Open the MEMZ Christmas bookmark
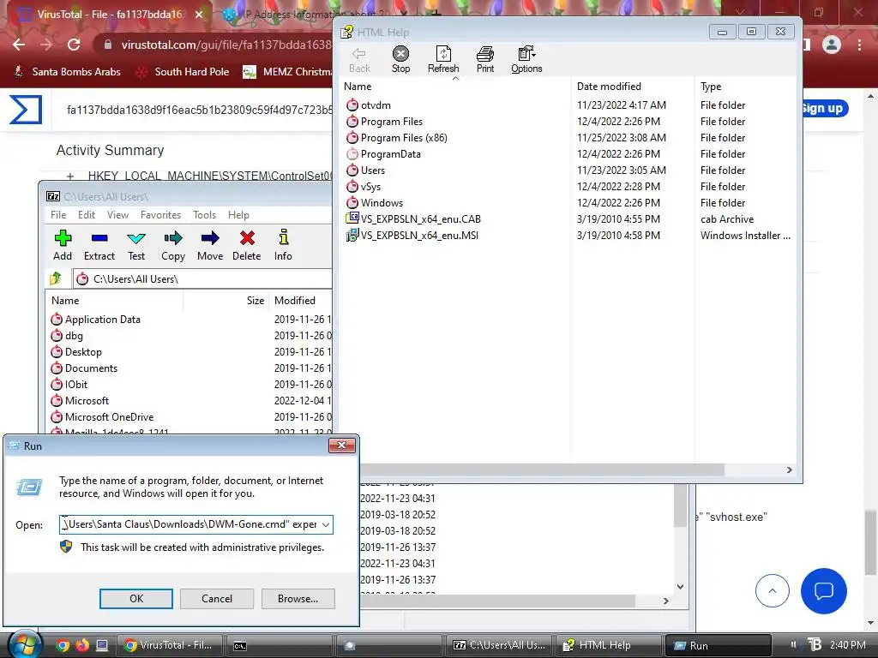878x658 pixels. 288,72
